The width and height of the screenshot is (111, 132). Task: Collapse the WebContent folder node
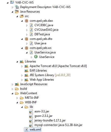coord(12,93)
